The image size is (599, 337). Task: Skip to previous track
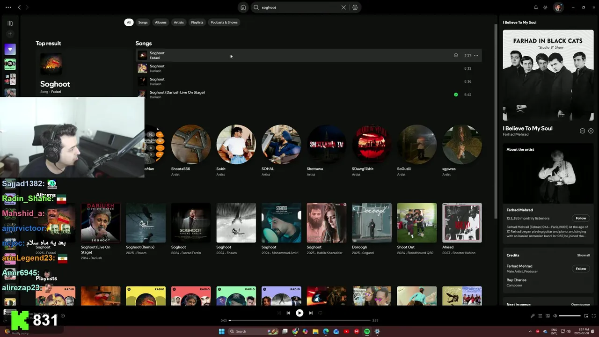[288, 313]
